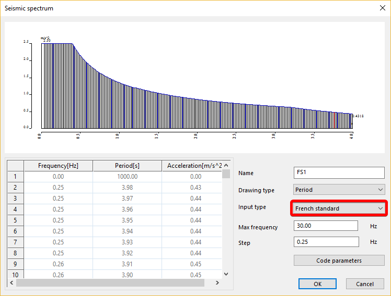The height and width of the screenshot is (296, 391).
Task: Click the period cell 3.94
Action: (x=127, y=231)
